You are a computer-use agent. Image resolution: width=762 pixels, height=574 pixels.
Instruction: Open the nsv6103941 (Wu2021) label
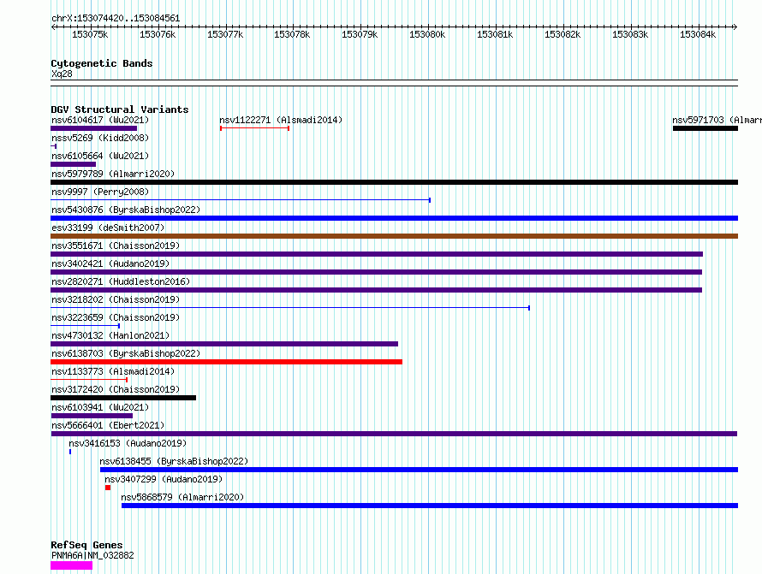[x=100, y=407]
